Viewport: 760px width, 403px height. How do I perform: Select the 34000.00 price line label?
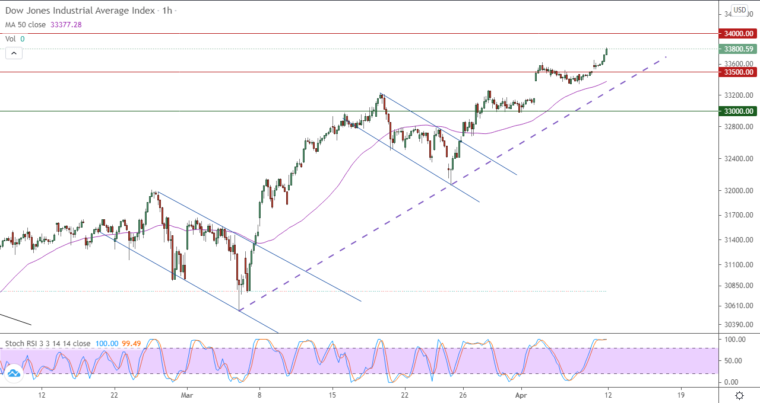[738, 34]
